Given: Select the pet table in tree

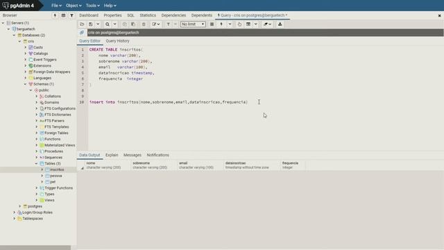Looking at the screenshot, I should pyautogui.click(x=53, y=182).
